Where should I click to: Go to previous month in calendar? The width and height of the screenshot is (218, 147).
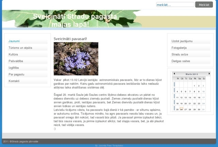174,73
